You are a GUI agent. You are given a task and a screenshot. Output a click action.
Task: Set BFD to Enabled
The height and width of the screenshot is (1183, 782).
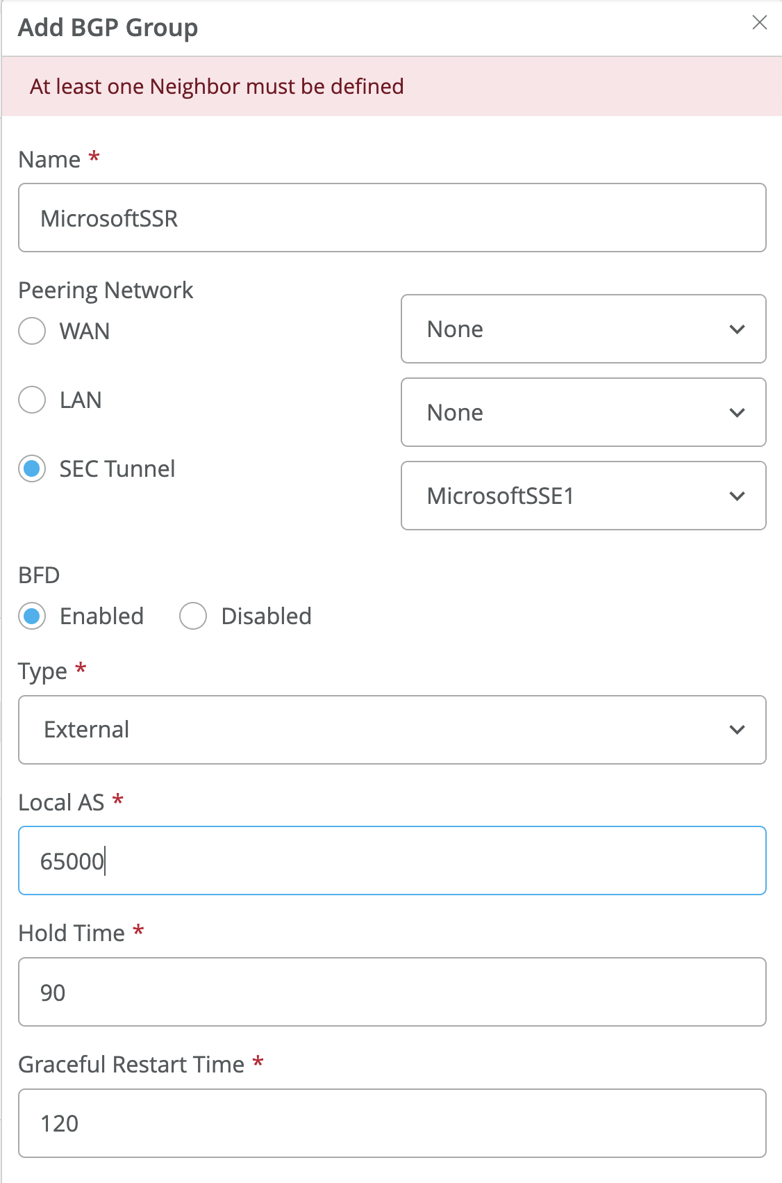[32, 616]
